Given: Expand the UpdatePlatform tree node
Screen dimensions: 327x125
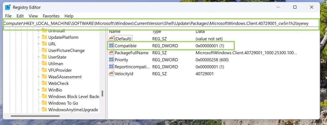Looking at the screenshot, I should (38, 37).
